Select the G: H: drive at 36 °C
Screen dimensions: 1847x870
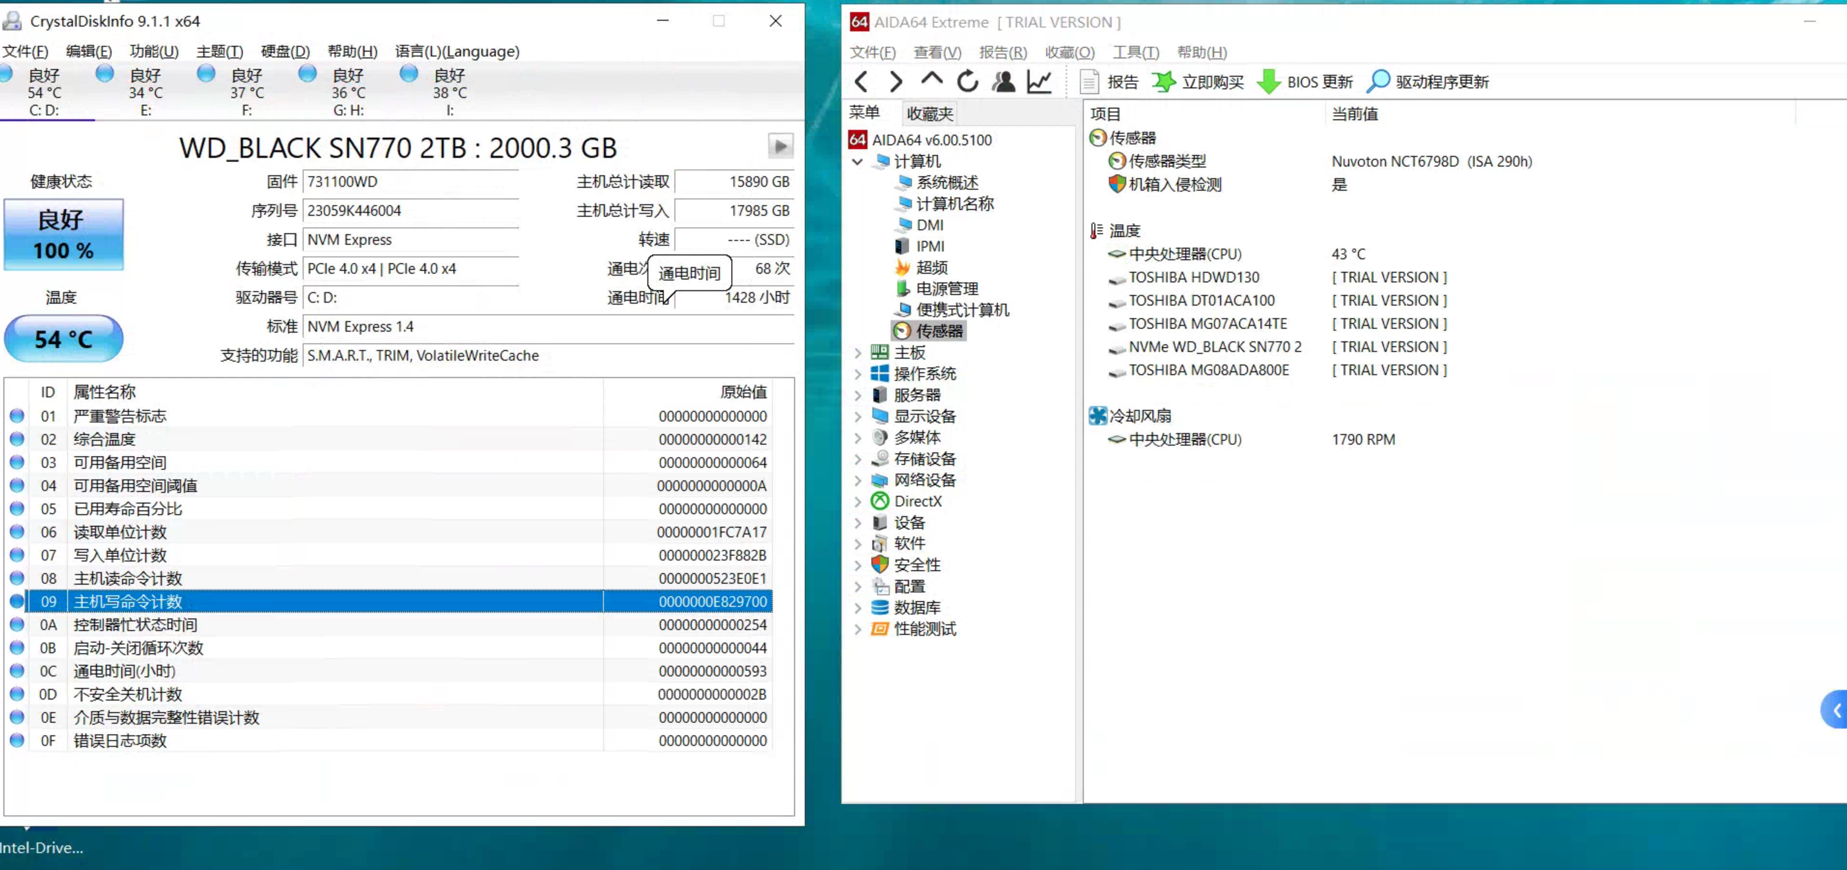(349, 92)
